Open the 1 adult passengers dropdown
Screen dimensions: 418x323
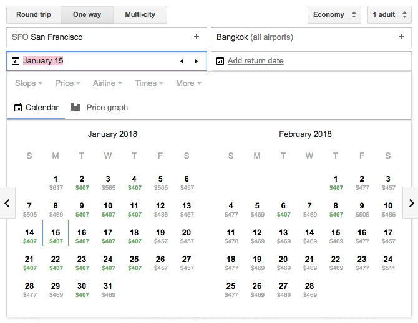[x=391, y=14]
